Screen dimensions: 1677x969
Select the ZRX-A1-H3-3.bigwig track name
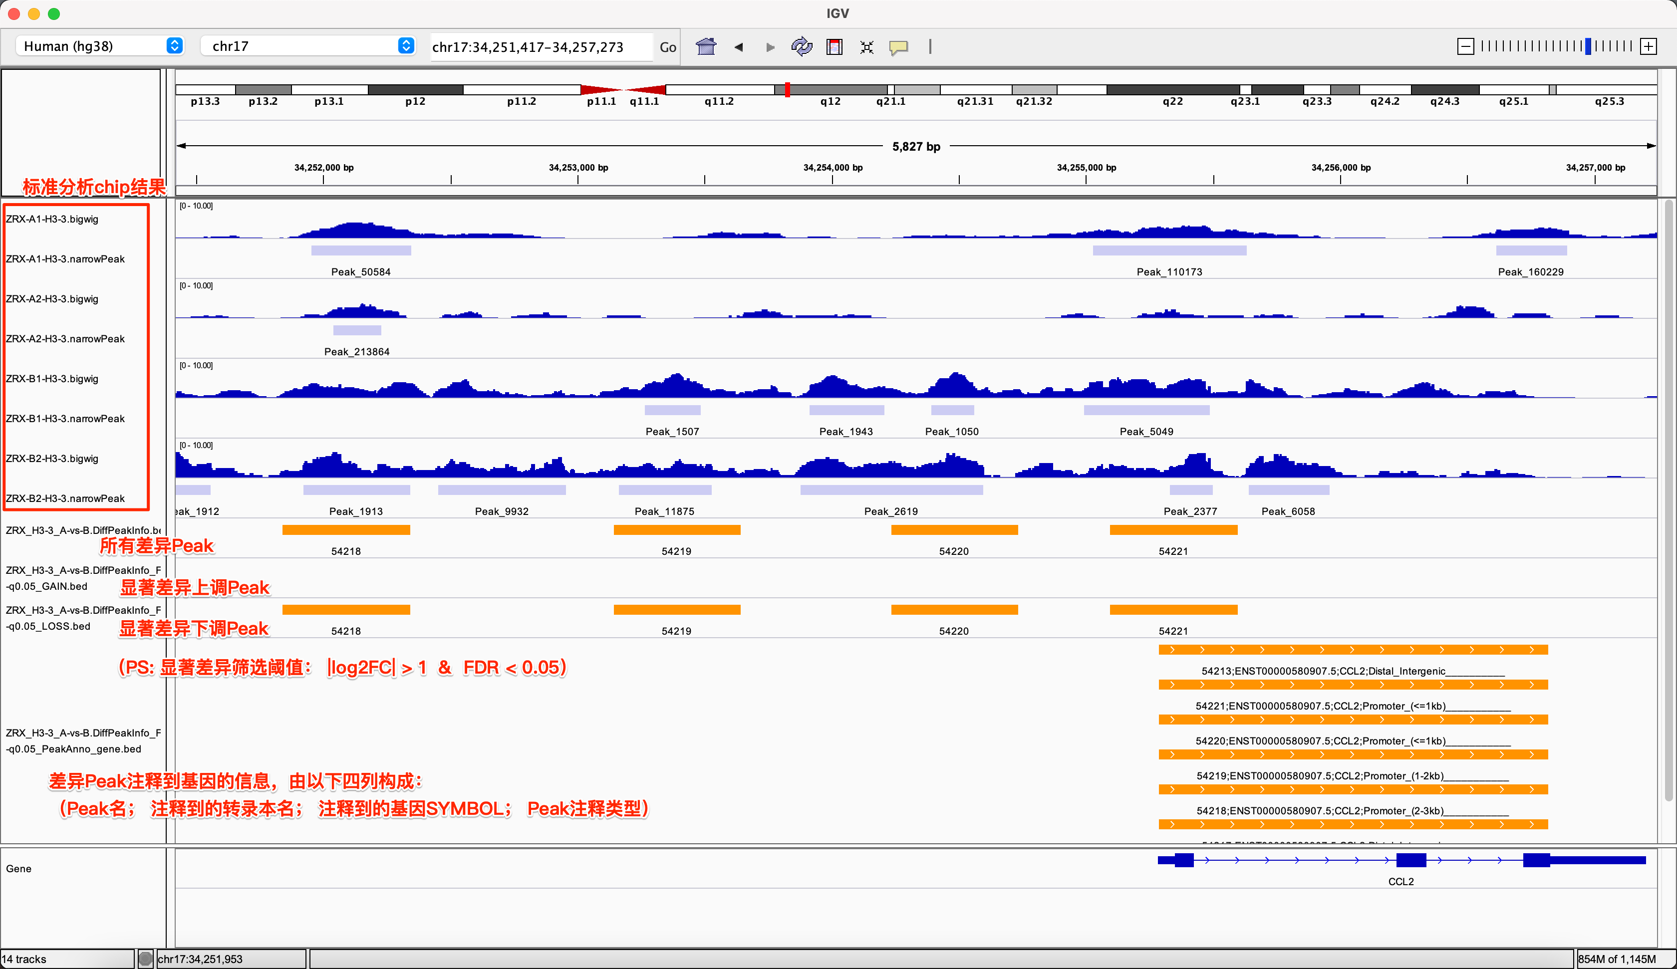coord(52,219)
